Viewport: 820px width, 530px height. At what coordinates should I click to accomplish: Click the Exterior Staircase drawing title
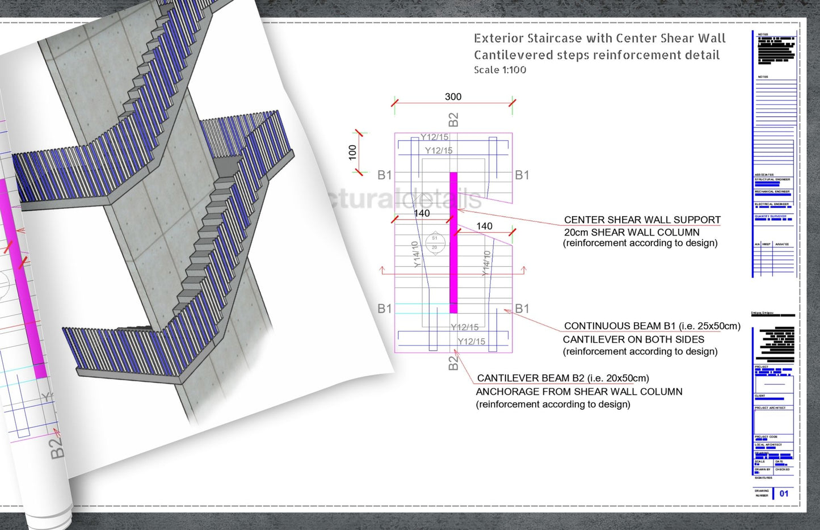coord(599,39)
